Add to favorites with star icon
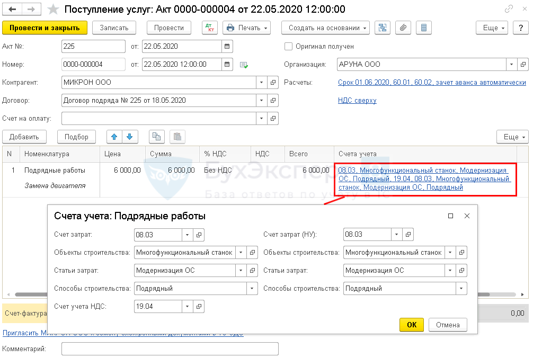The image size is (533, 357). pyautogui.click(x=53, y=9)
